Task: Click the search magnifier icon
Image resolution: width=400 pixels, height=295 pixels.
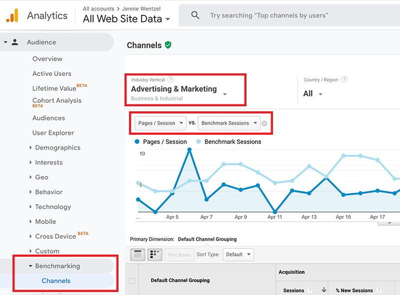Action: (x=195, y=15)
